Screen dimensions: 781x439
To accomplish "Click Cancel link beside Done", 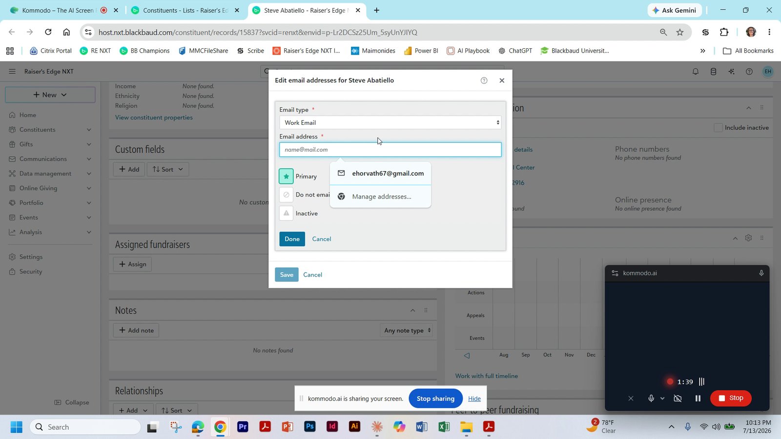I will point(322,239).
